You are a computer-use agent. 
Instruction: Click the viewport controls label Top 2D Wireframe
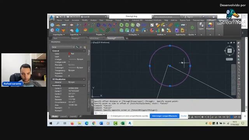pyautogui.click(x=100, y=42)
